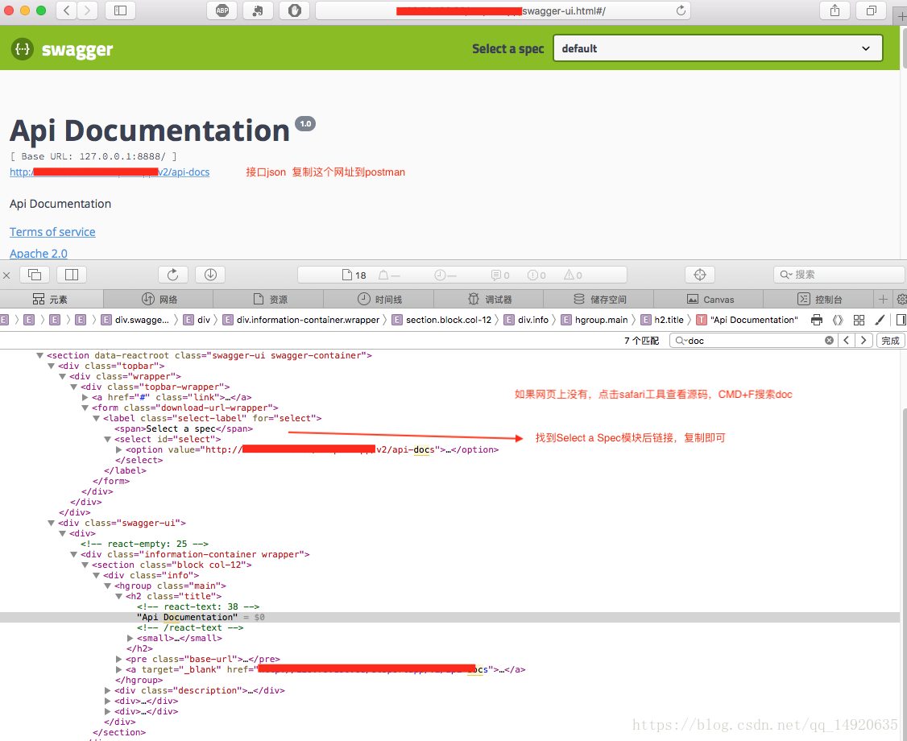
Task: Click the Safari address bar
Action: tap(503, 10)
